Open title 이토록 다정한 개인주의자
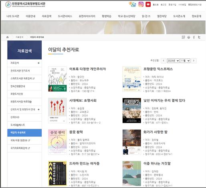The height and width of the screenshot is (188, 206). [87, 69]
